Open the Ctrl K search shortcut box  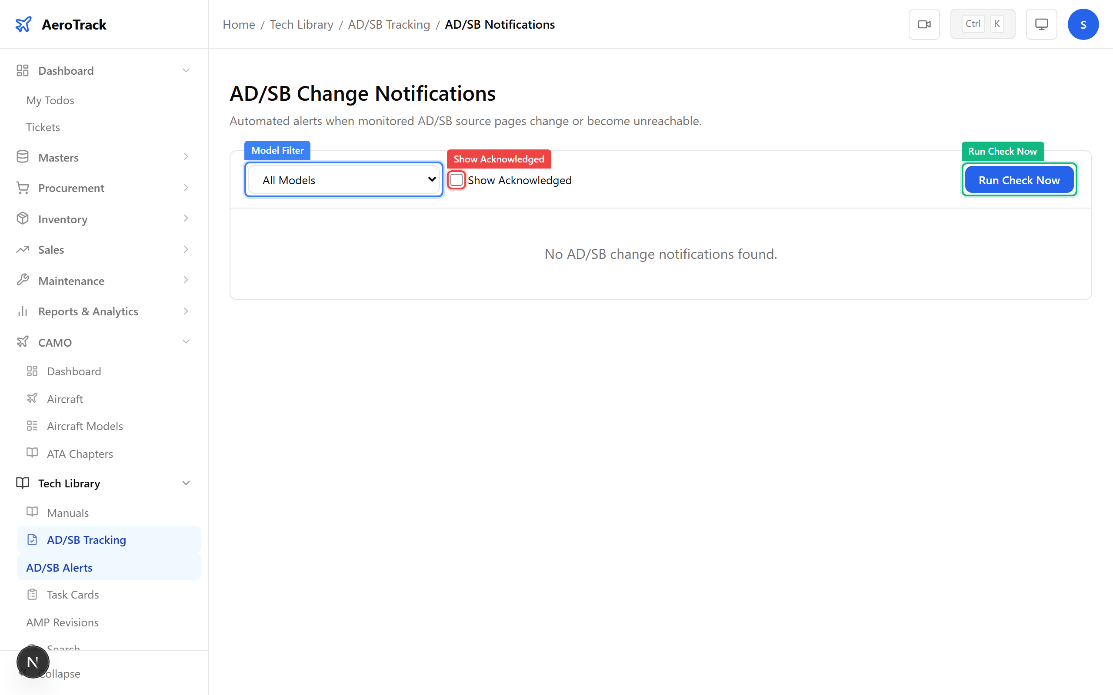click(983, 23)
